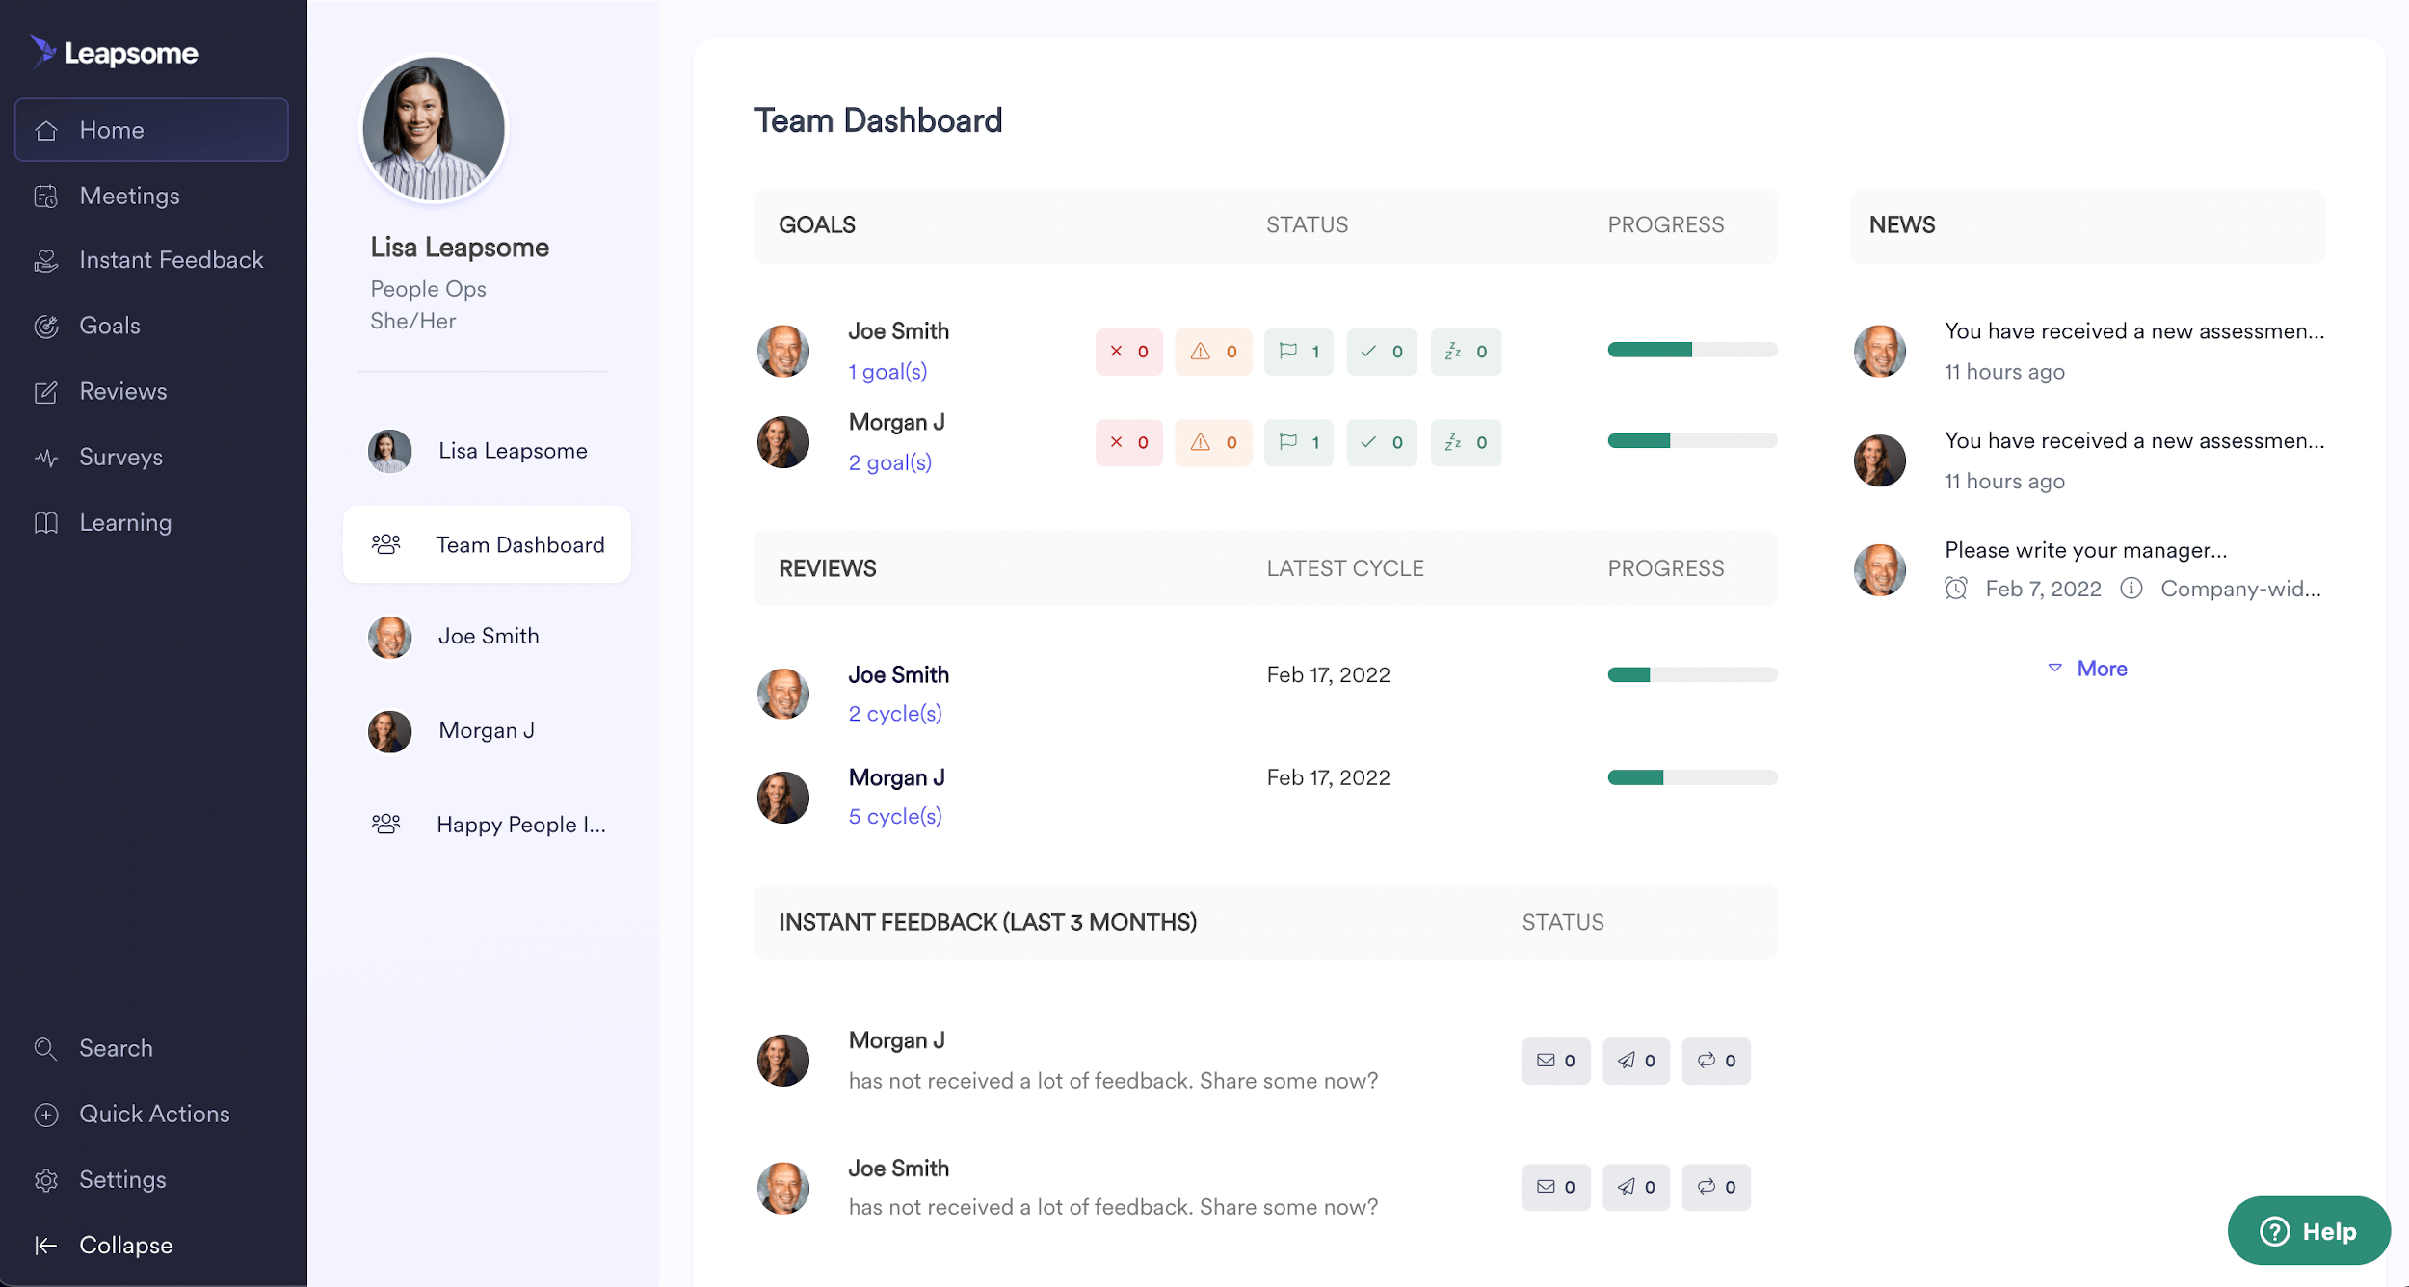Click the flag status badge for Joe Smith
Image resolution: width=2409 pixels, height=1287 pixels.
(x=1298, y=351)
